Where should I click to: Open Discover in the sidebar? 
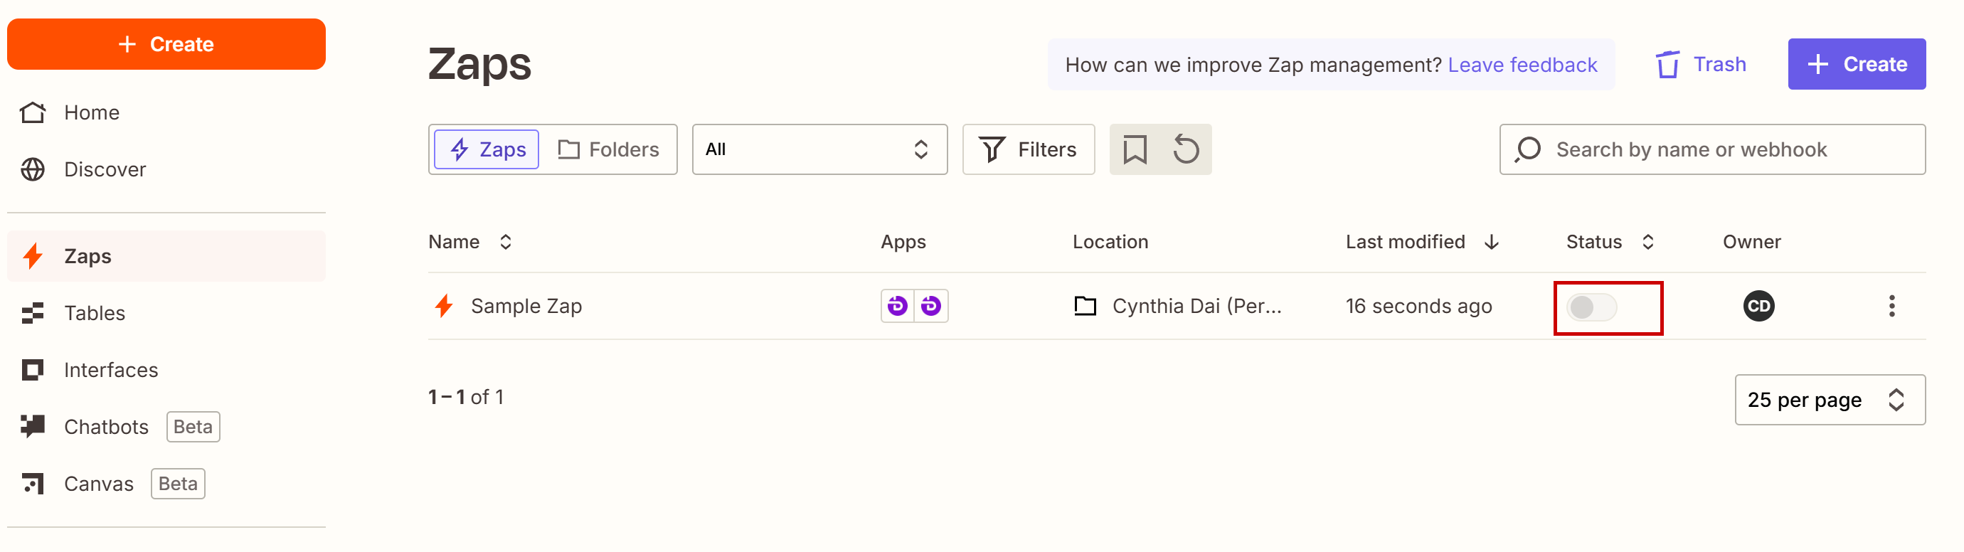166,169
